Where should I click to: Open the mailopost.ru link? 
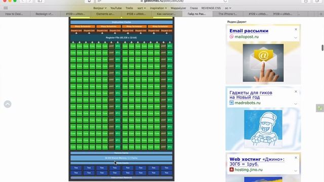[247, 37]
